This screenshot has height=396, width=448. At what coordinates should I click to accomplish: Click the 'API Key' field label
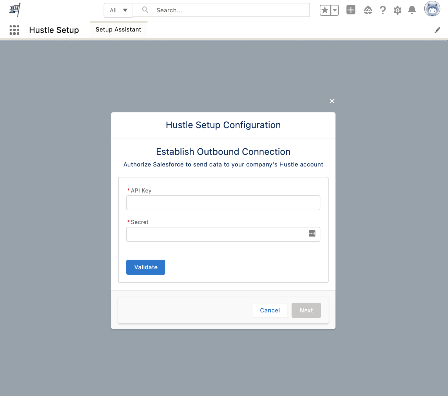(141, 191)
